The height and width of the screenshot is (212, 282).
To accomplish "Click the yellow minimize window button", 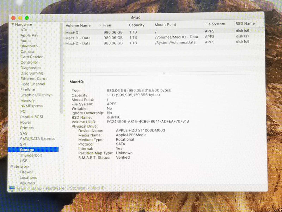I will (20, 18).
